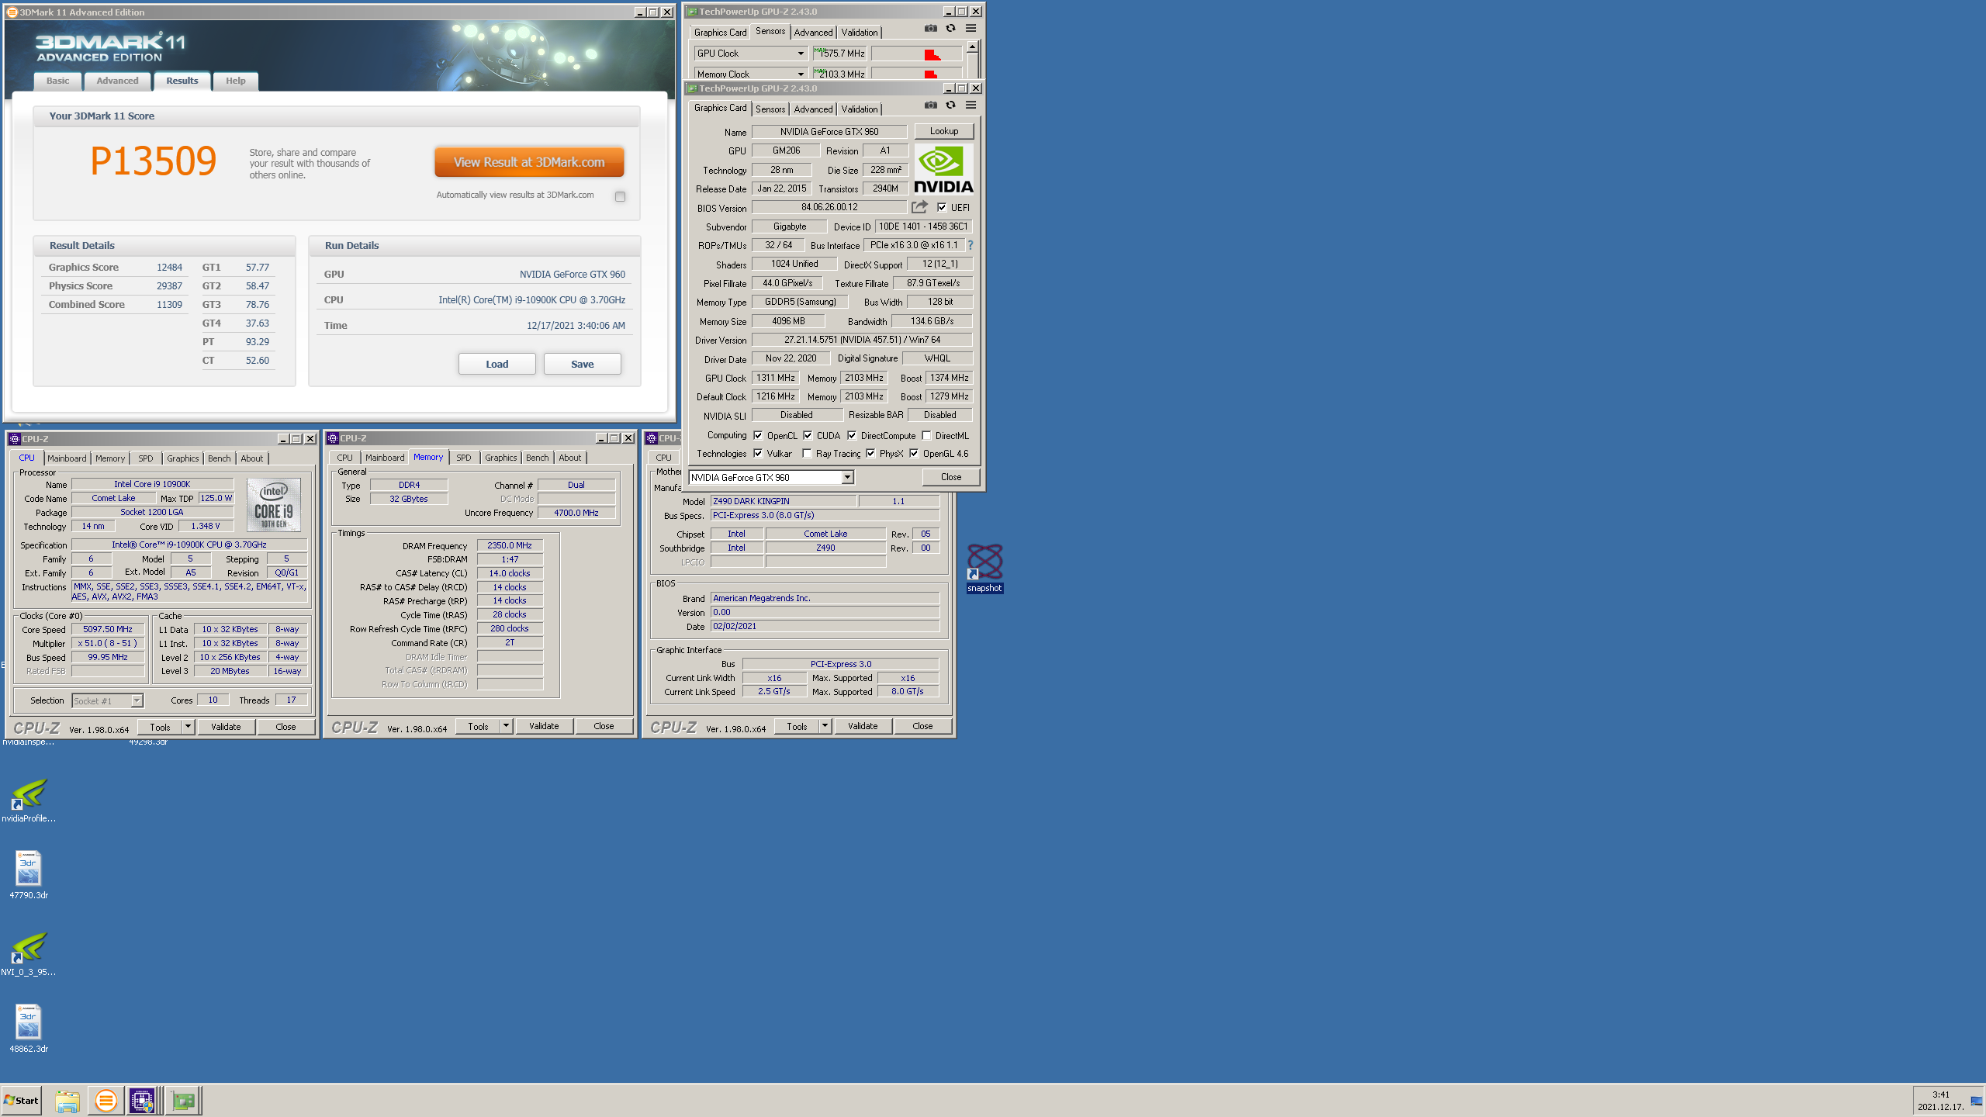Viewport: 1986px width, 1117px height.
Task: Click the BIOS export share icon in GPU-Z
Action: coord(919,207)
